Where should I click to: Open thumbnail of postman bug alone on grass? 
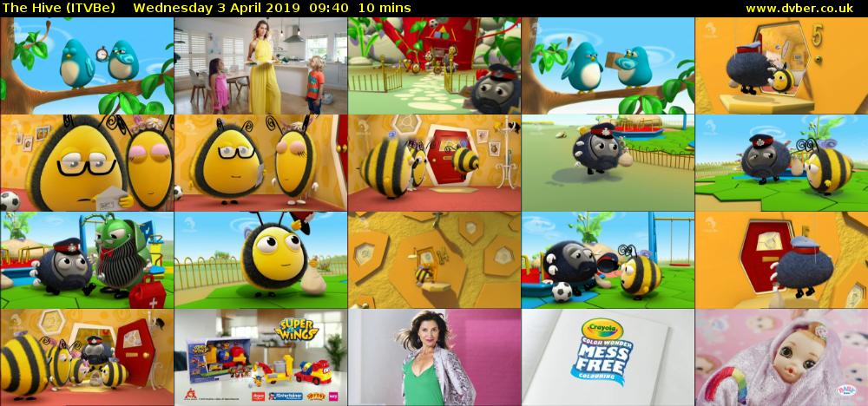coord(608,162)
